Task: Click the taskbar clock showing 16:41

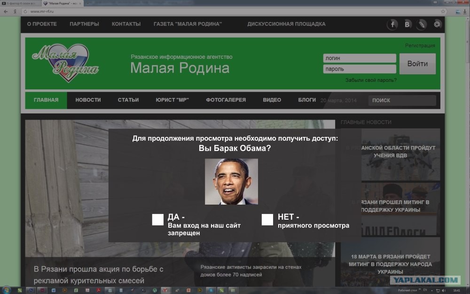Action: tap(457, 290)
